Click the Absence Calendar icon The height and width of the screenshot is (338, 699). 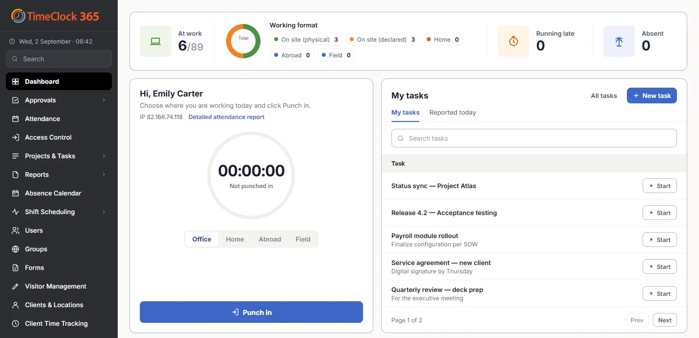click(x=15, y=193)
